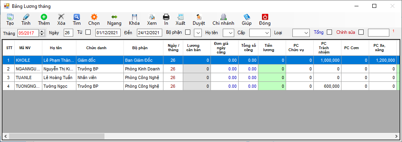Click the Tháng 05/2017 input field
Viewport: 402px width, 142px height.
[x=28, y=33]
